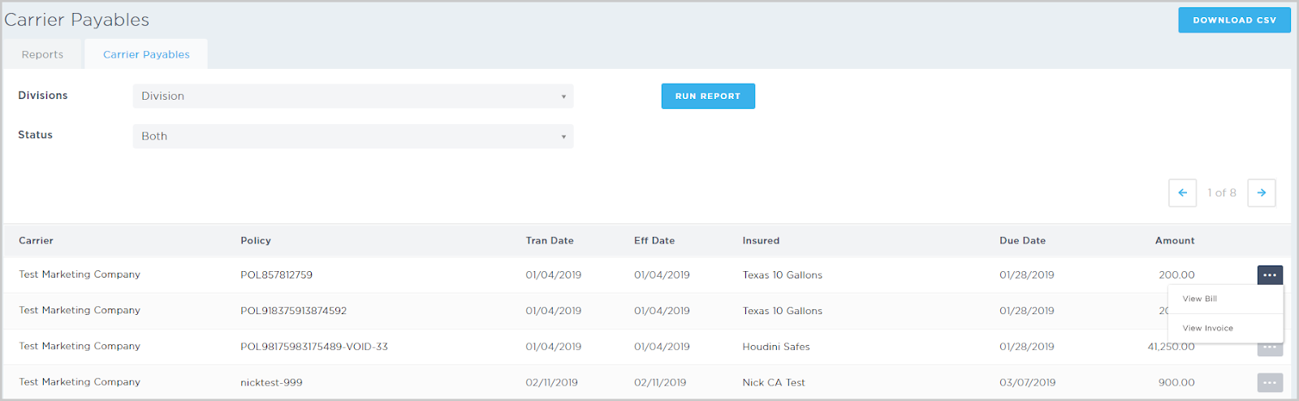Open the Divisions dropdown
This screenshot has height=401, width=1299.
tap(353, 96)
